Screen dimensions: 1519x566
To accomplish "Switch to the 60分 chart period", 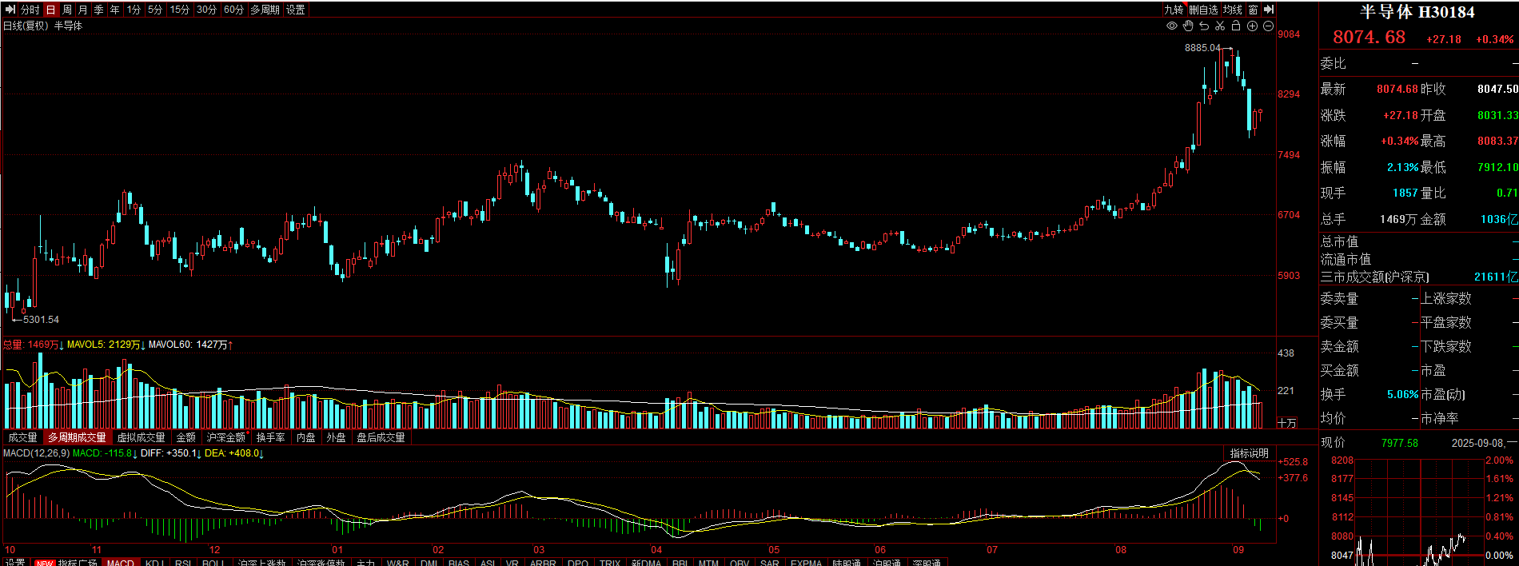I will click(x=234, y=10).
